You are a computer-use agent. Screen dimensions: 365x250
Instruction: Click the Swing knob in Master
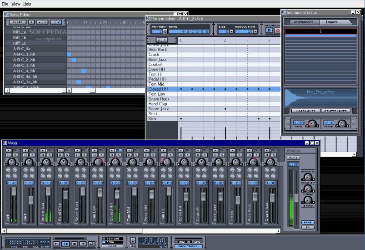tap(308, 200)
